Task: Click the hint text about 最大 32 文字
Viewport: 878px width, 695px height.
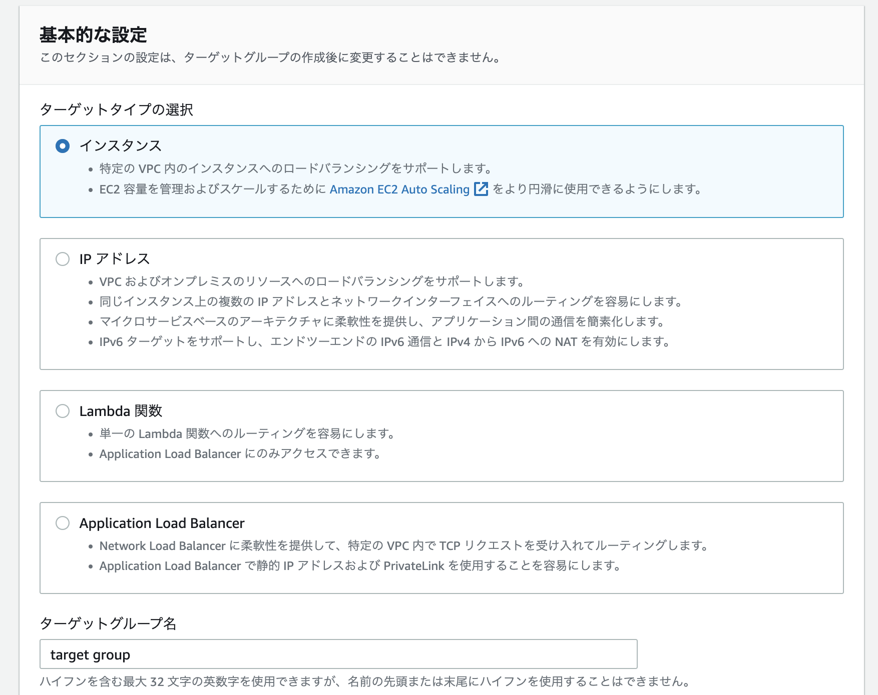Action: tap(365, 681)
